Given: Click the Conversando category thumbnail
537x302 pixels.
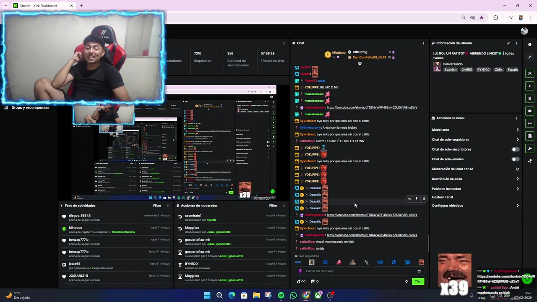Looking at the screenshot, I should point(437,67).
